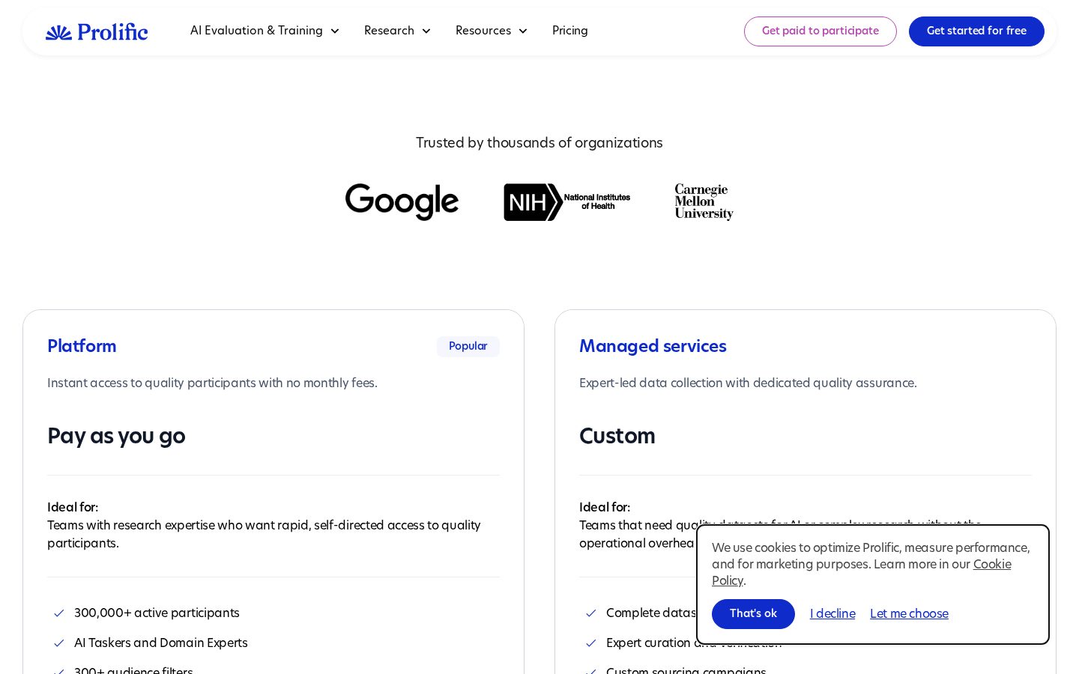Click the Pay as you go price text

tap(116, 436)
